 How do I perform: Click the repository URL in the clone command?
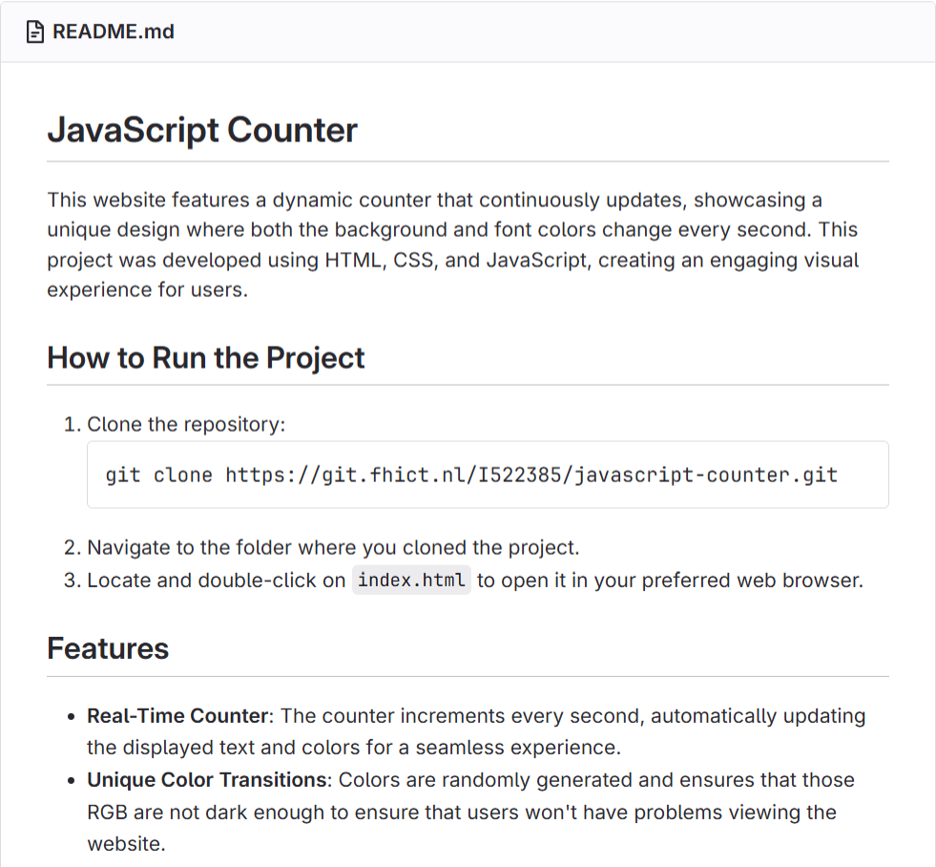click(530, 475)
